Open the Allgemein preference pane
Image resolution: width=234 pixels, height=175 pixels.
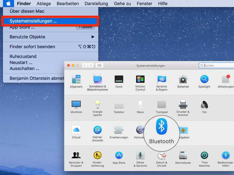pyautogui.click(x=76, y=81)
